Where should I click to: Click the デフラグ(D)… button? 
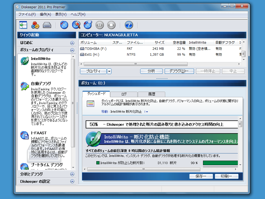pos(179,71)
